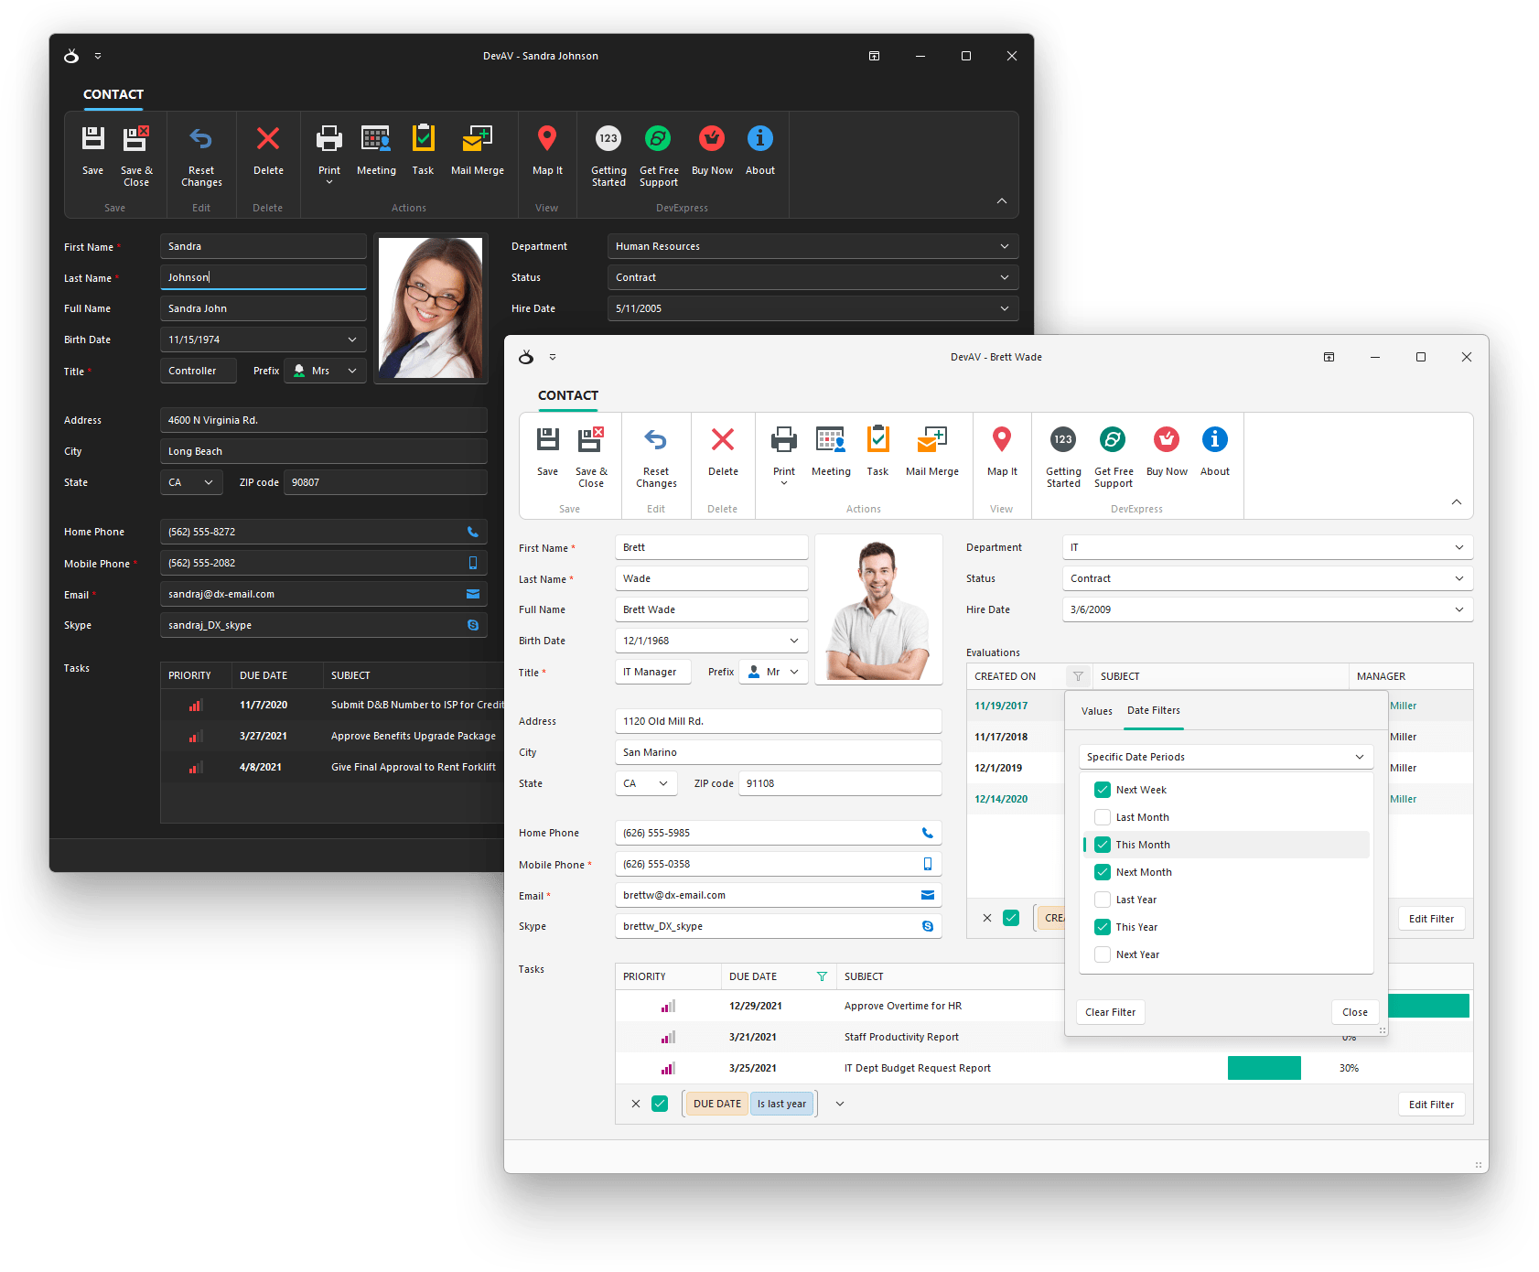Click the red Delete icon in the light ribbon
This screenshot has height=1272, width=1539.
pos(723,441)
